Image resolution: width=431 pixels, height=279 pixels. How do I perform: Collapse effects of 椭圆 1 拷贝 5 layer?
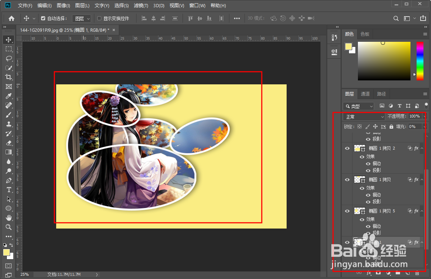tap(422, 211)
